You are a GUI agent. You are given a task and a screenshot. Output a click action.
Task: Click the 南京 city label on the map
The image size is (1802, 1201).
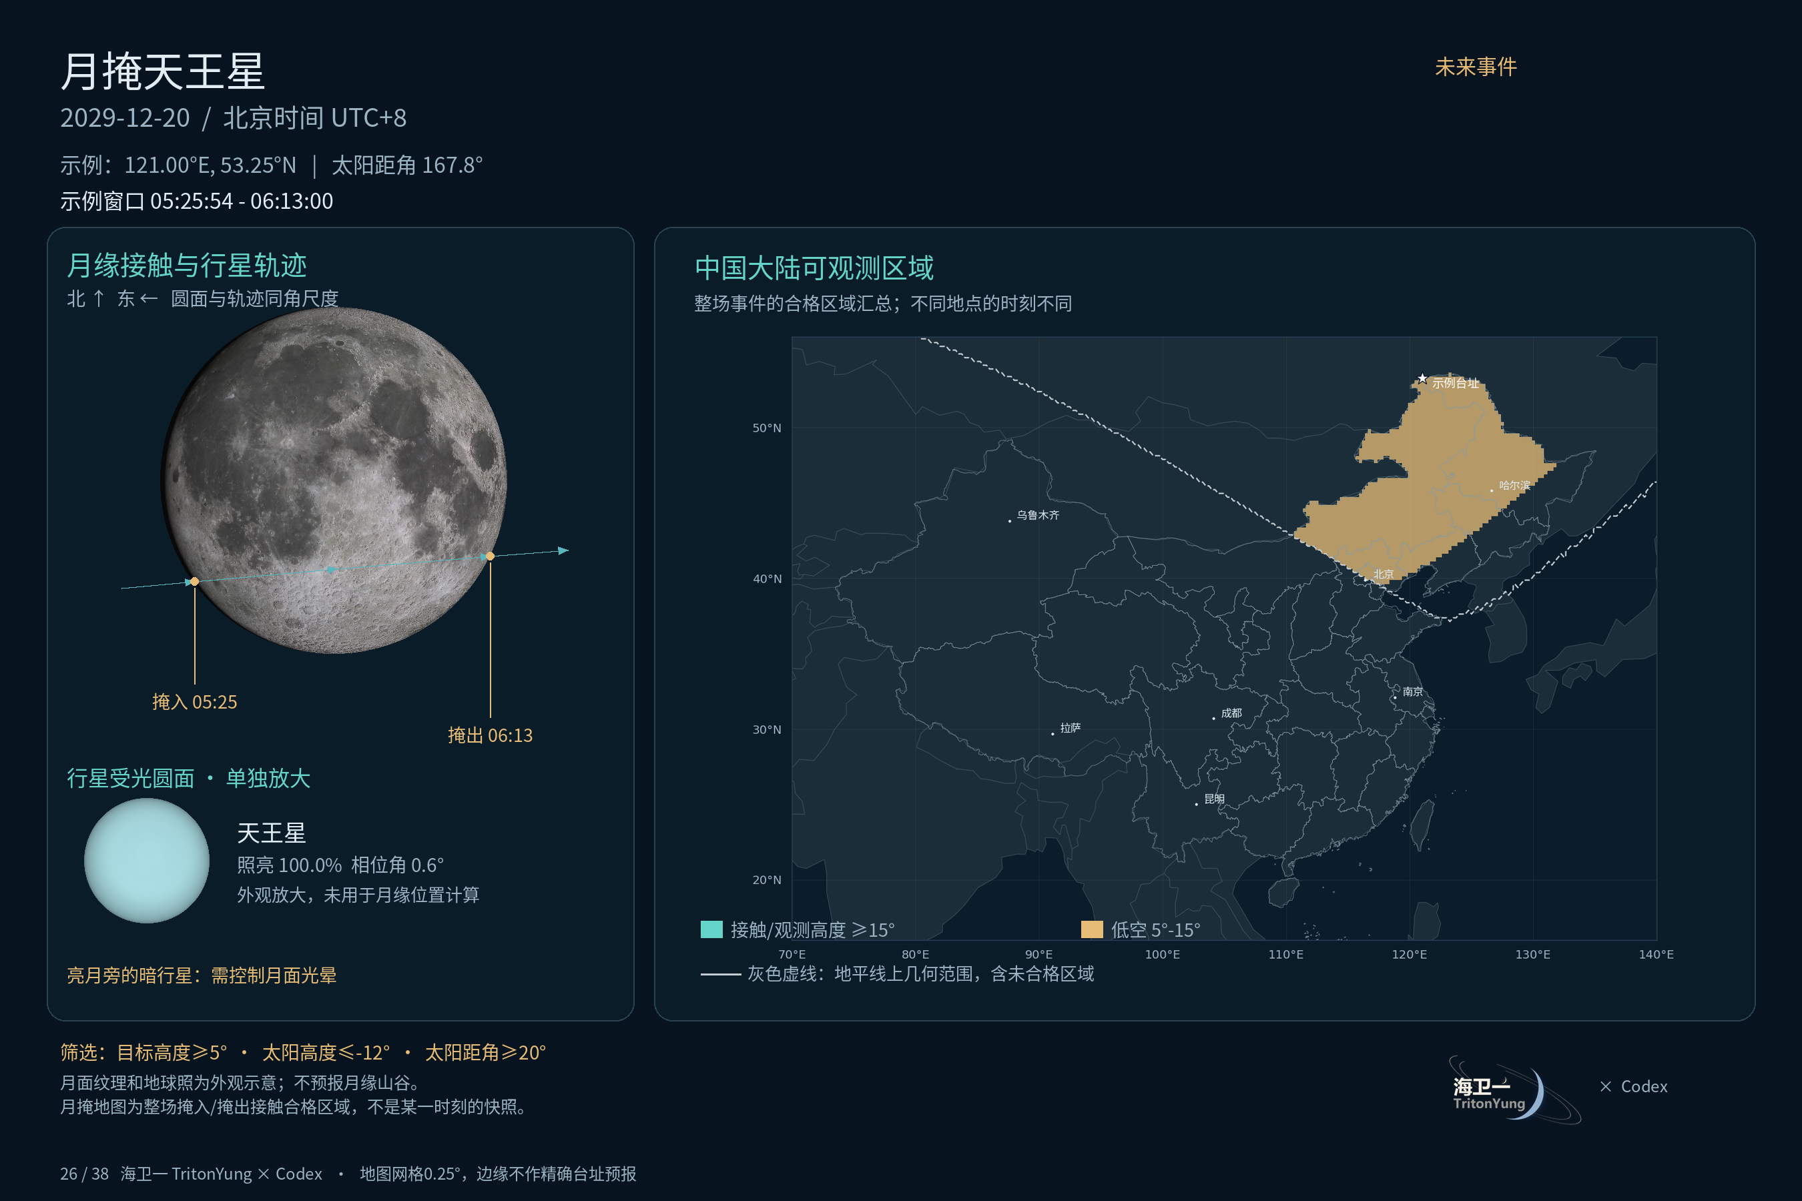pos(1413,691)
